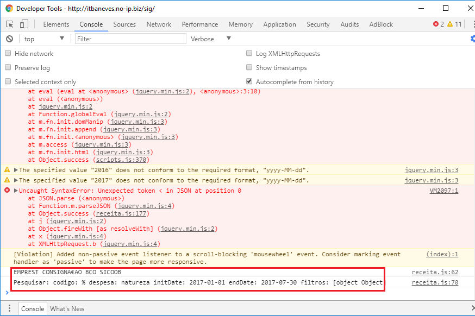Toggle Hide network checkbox
The height and width of the screenshot is (316, 475).
(x=8, y=53)
